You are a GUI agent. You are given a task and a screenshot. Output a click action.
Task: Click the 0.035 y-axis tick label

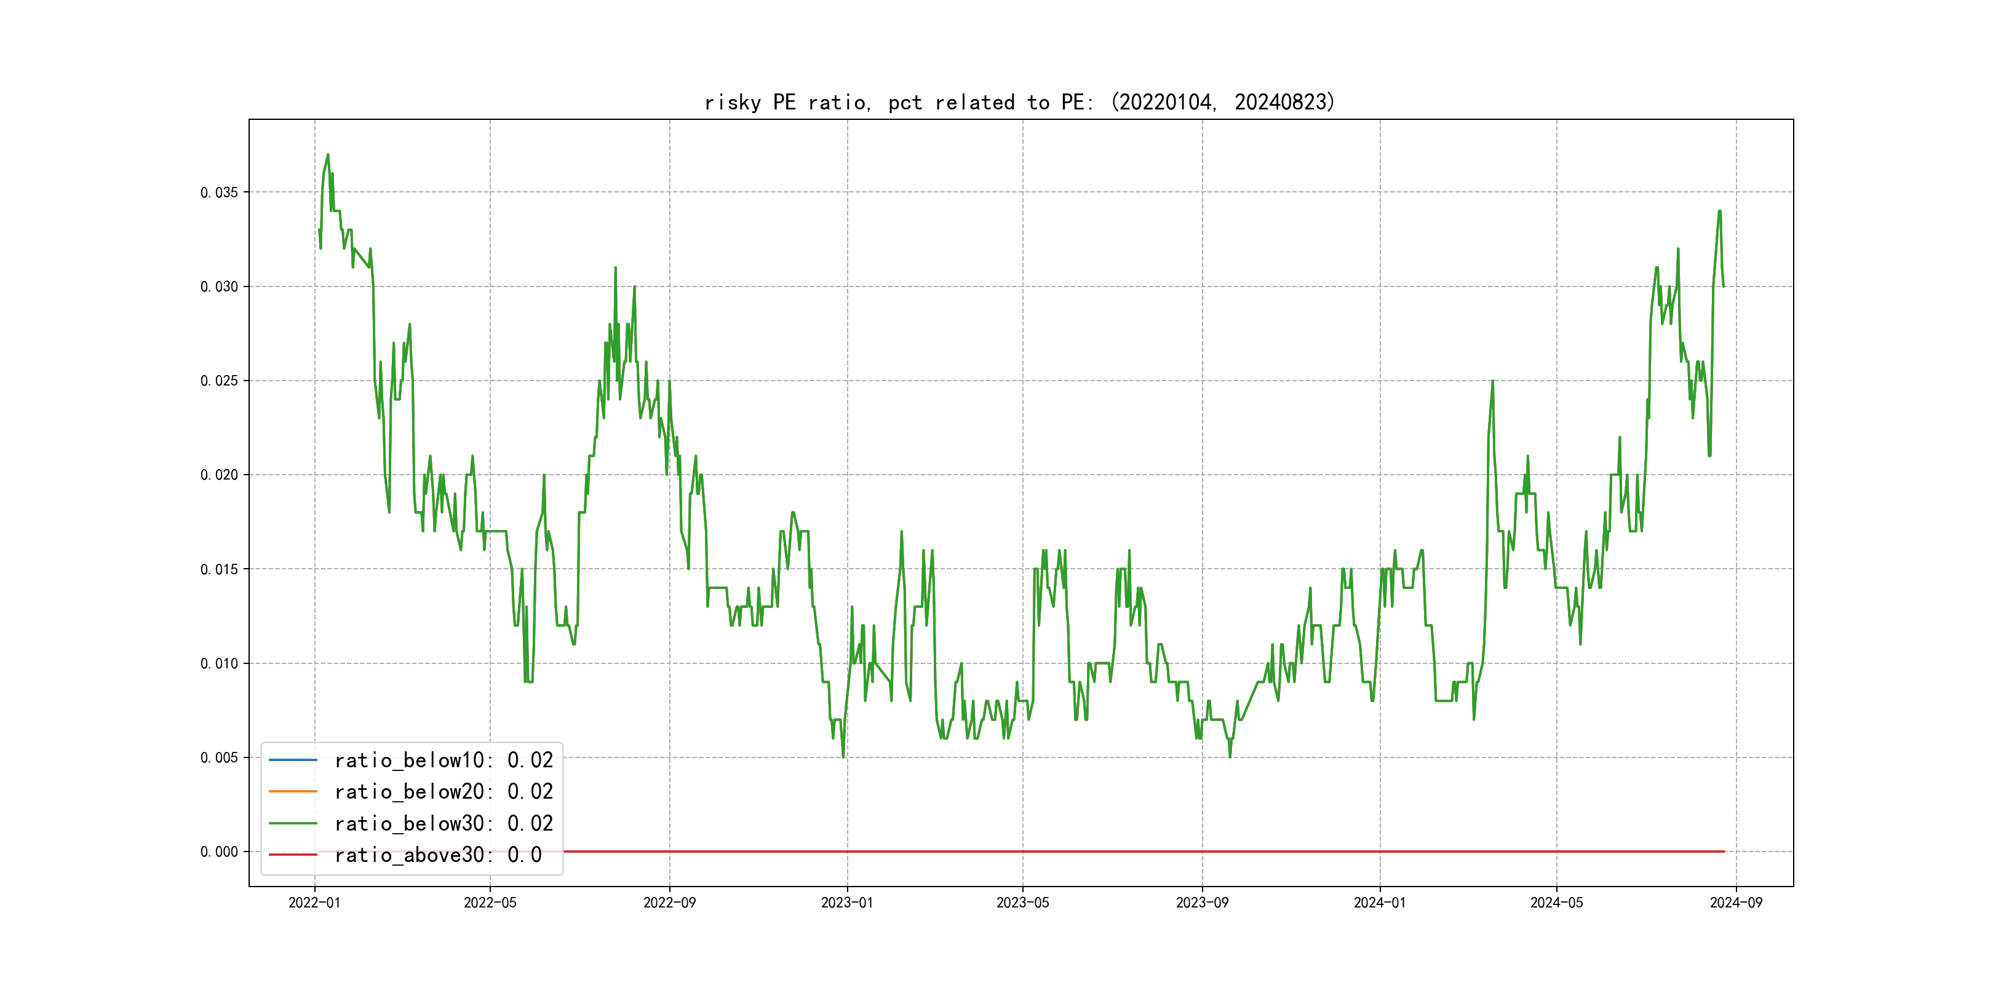(x=219, y=192)
